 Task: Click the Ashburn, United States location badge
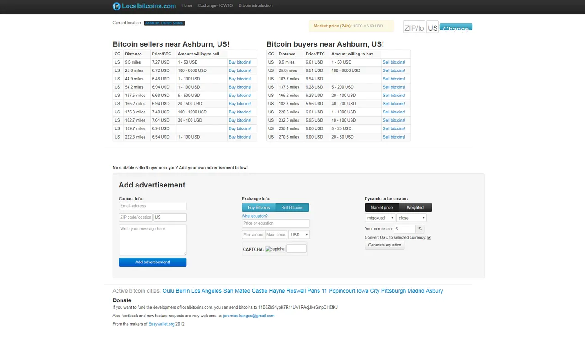[x=165, y=23]
